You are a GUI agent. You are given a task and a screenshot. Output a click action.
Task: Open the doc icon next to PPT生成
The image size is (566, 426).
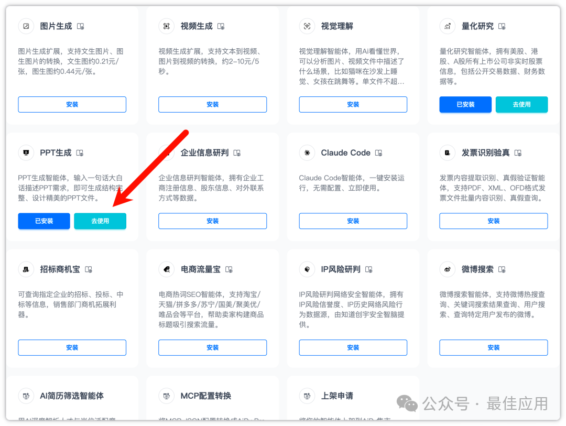pos(80,153)
